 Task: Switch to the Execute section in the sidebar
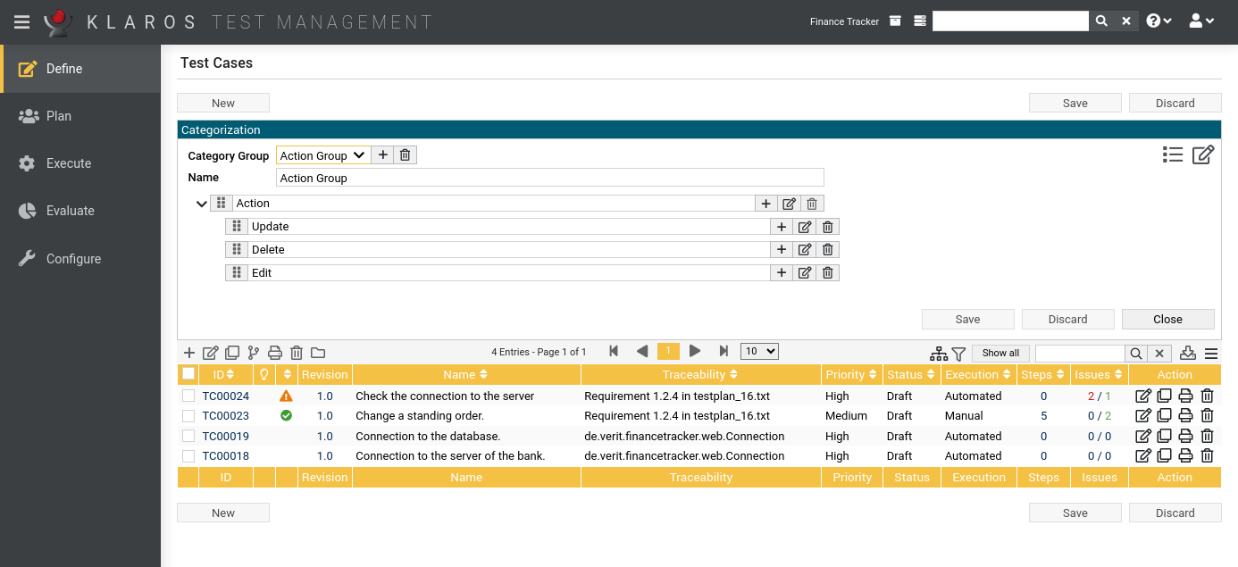(68, 163)
